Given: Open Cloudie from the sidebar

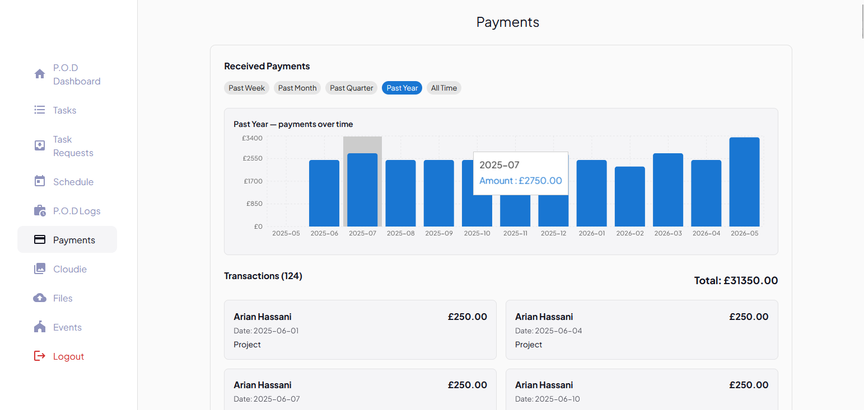Looking at the screenshot, I should coord(67,269).
